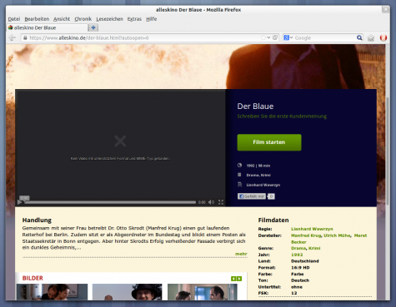Click the genre icon beside Drama, Krimi

pyautogui.click(x=239, y=175)
